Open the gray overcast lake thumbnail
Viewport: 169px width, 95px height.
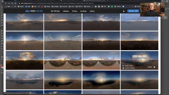coord(25,80)
